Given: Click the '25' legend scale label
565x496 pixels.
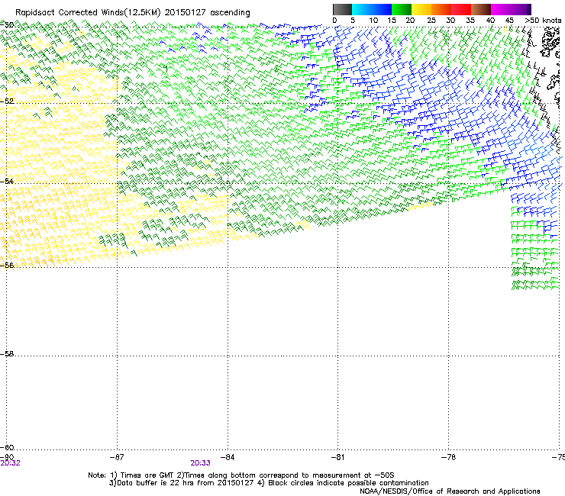Looking at the screenshot, I should pos(431,21).
